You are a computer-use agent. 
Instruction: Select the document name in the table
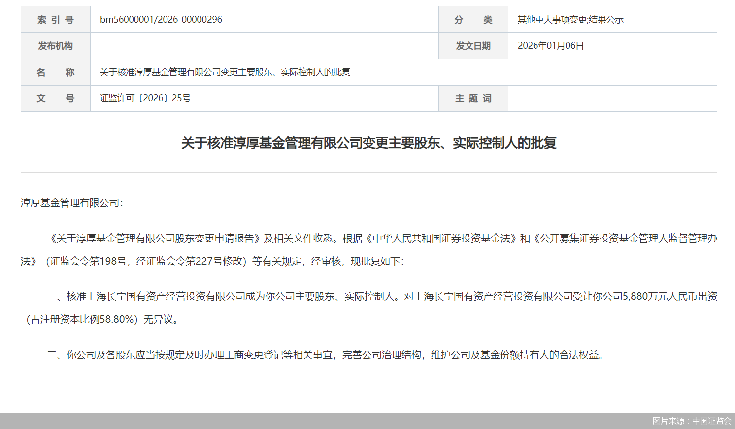(224, 72)
